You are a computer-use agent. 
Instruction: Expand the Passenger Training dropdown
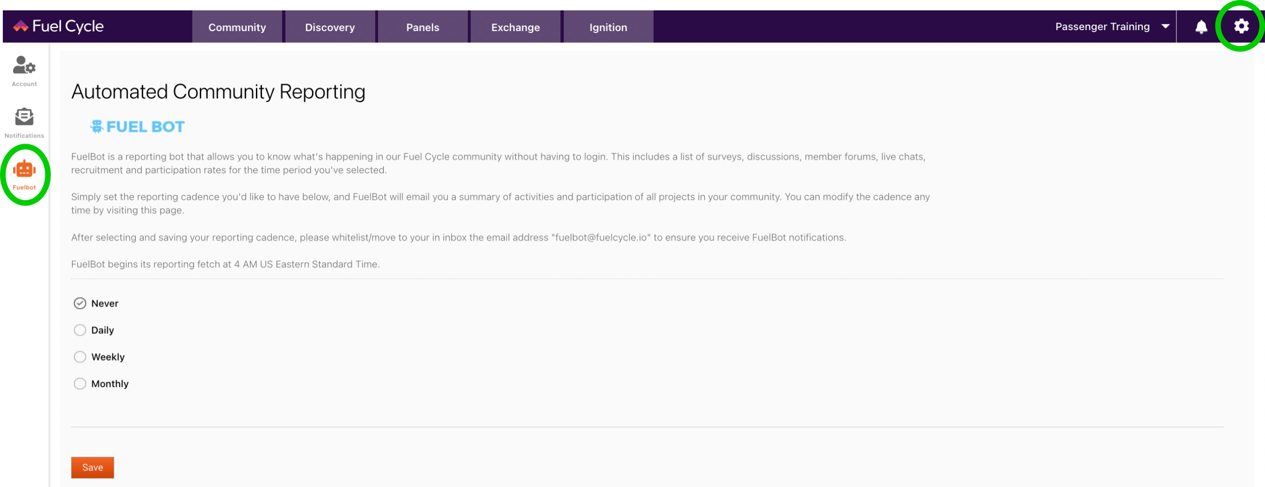(1112, 26)
